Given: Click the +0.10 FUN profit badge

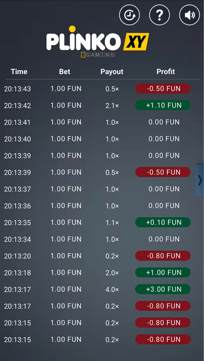Looking at the screenshot, I should [x=163, y=222].
